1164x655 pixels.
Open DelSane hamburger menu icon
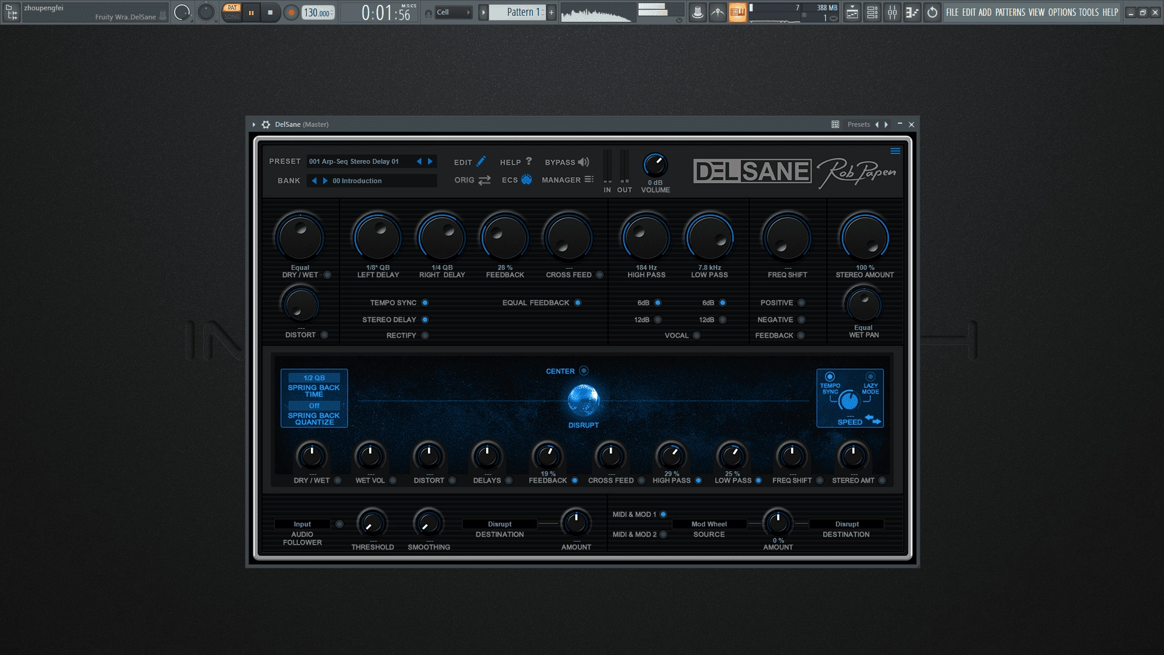(895, 151)
